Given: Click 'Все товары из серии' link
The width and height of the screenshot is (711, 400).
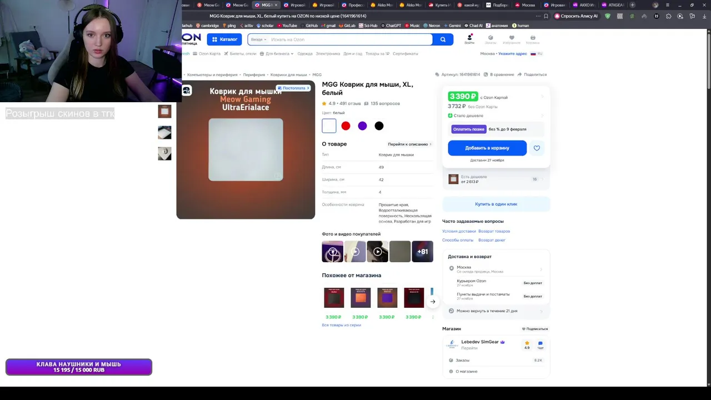Looking at the screenshot, I should (341, 325).
